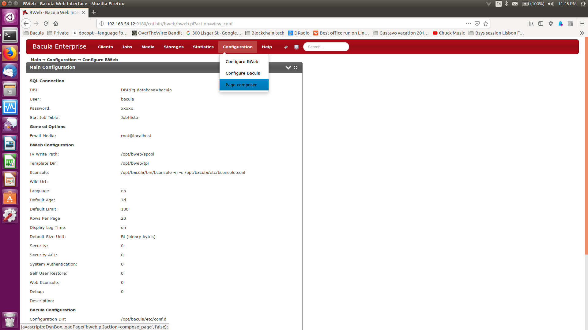This screenshot has width=588, height=330.
Task: Open the Private bookmark folder
Action: tap(58, 33)
